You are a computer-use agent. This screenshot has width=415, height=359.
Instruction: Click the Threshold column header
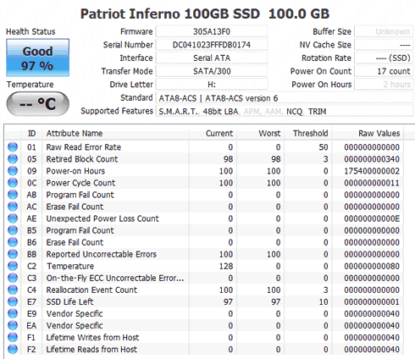coord(308,133)
